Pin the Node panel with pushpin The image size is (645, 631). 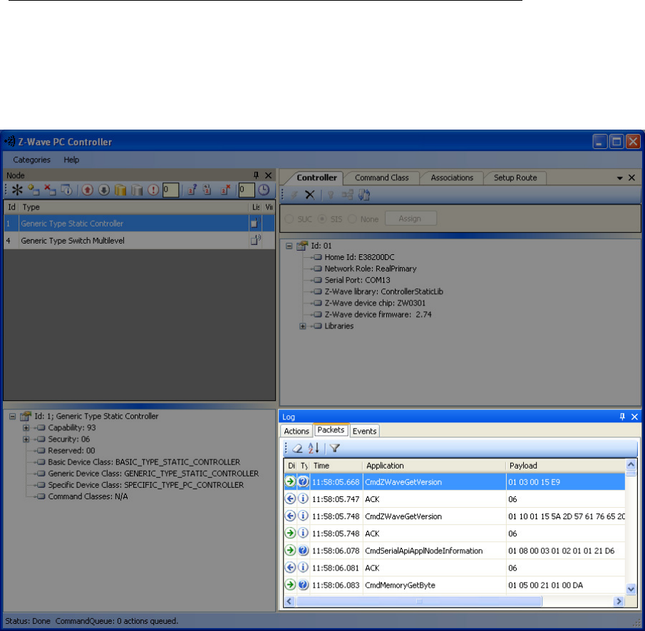click(x=256, y=175)
